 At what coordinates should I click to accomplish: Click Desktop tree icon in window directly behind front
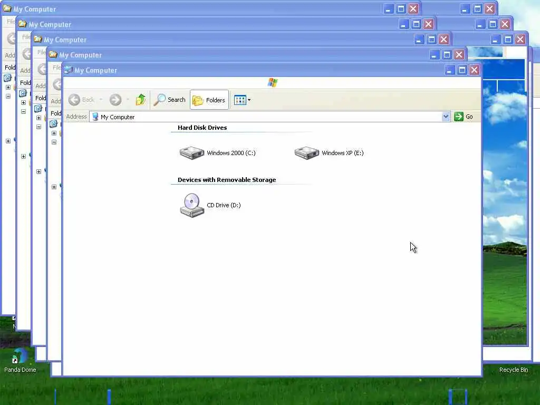tap(53, 123)
